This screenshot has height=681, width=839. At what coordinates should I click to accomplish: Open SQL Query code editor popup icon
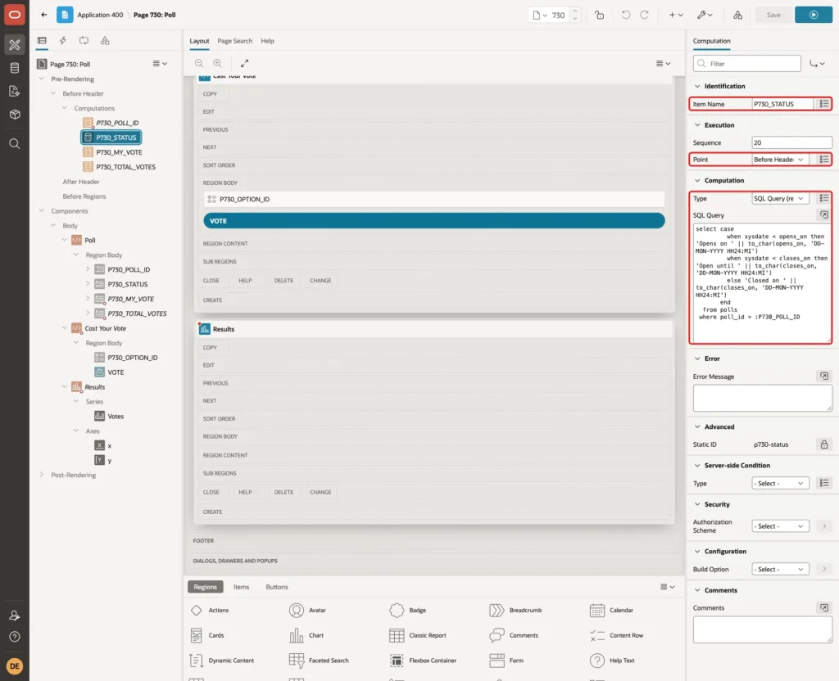click(x=824, y=215)
